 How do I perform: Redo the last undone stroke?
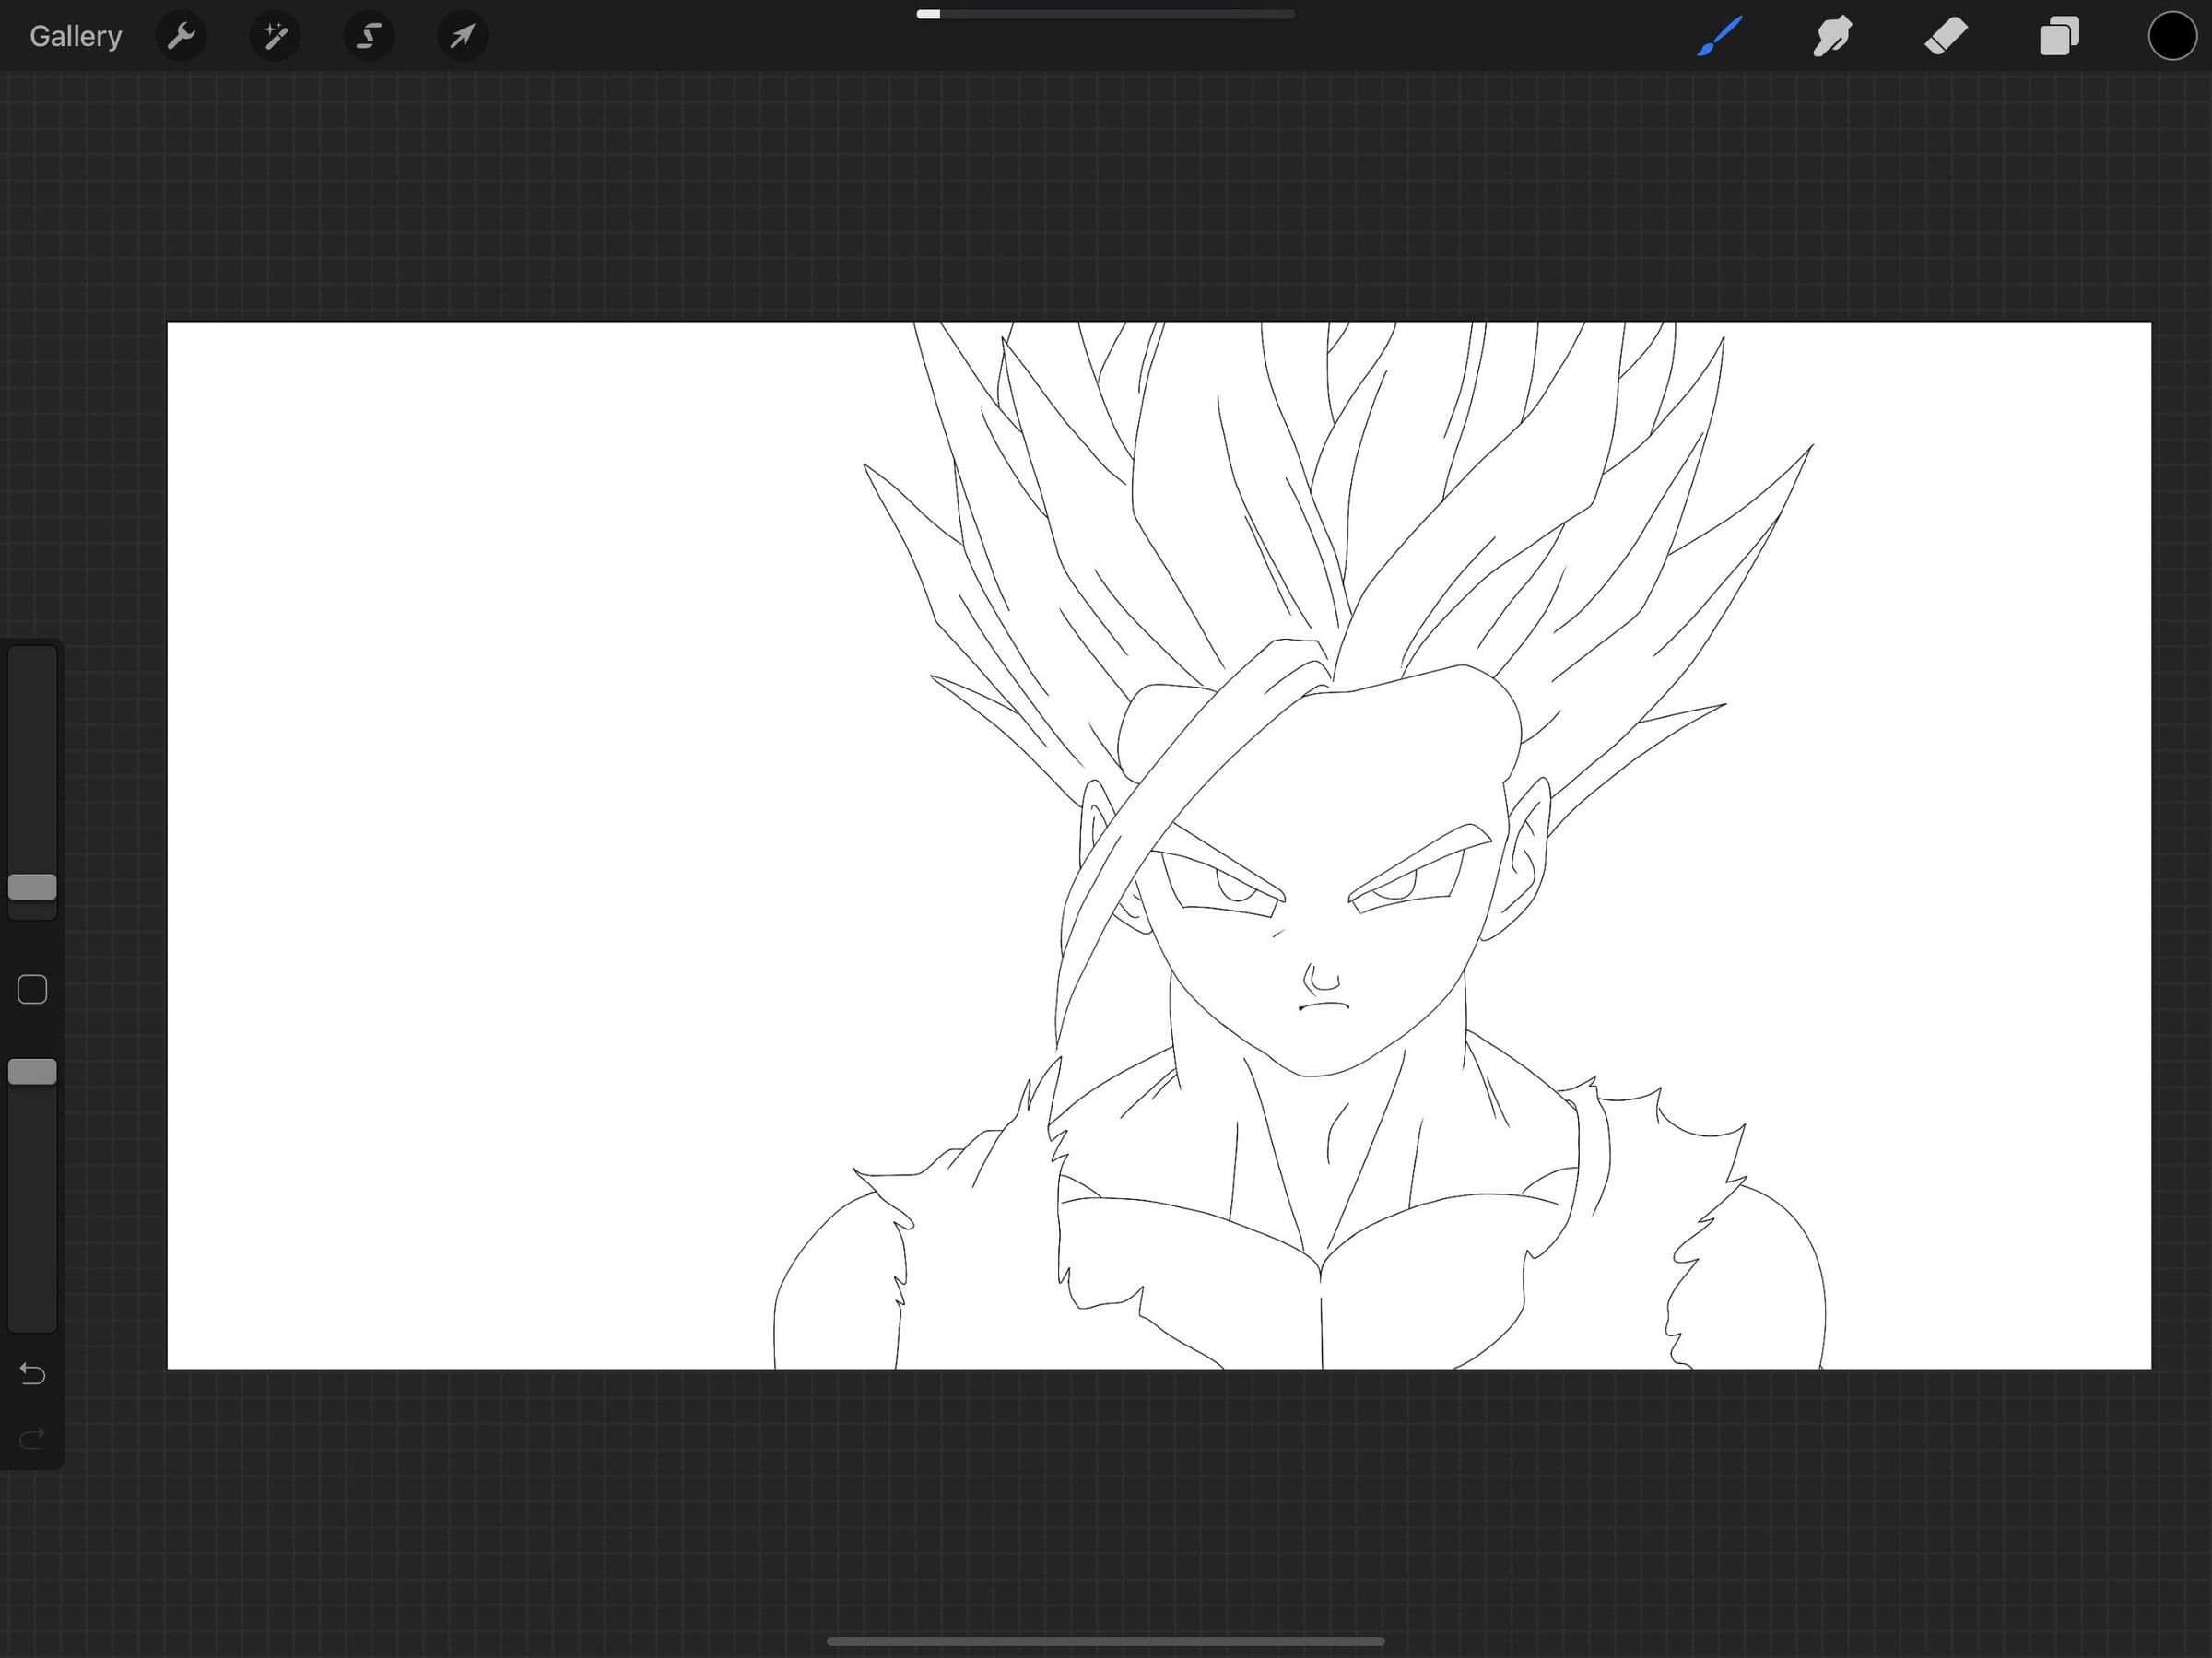(32, 1439)
